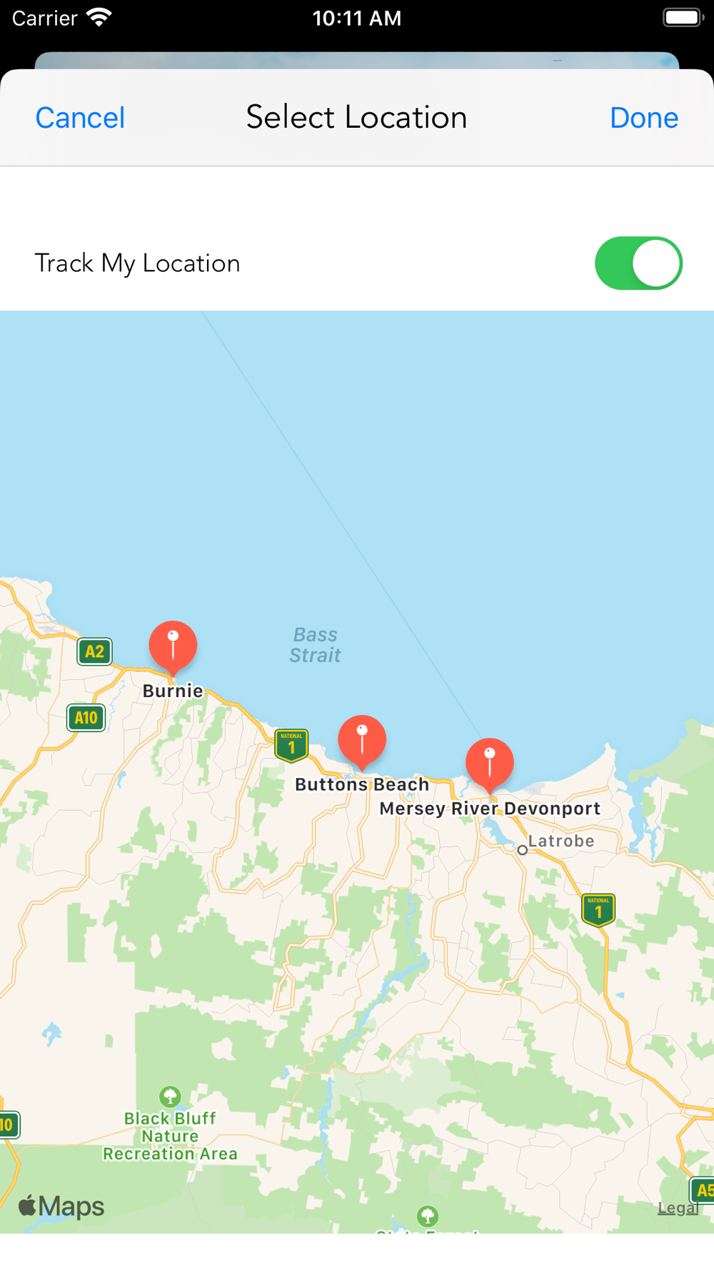
Task: Tap the Bass Strait water label
Action: 315,645
